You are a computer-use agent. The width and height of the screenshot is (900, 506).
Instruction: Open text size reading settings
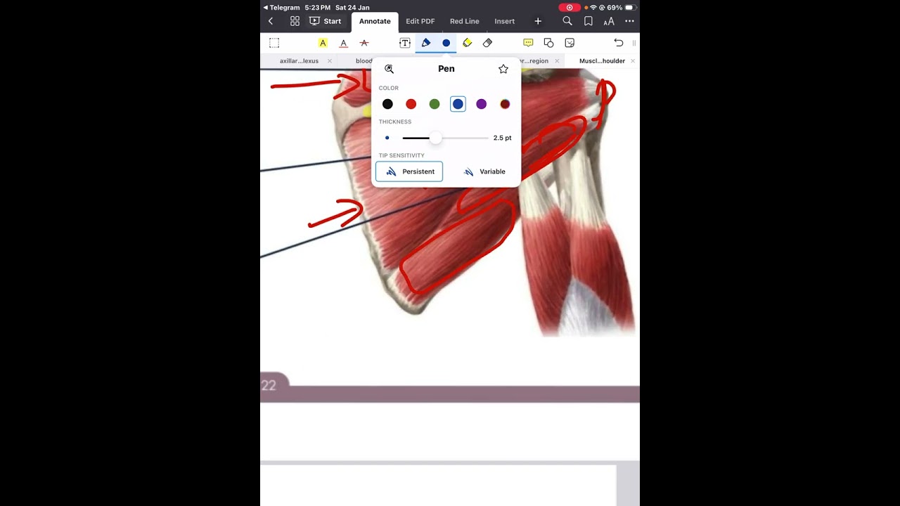pyautogui.click(x=609, y=21)
